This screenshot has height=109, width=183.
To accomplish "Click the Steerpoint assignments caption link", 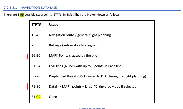I will pos(92,108).
